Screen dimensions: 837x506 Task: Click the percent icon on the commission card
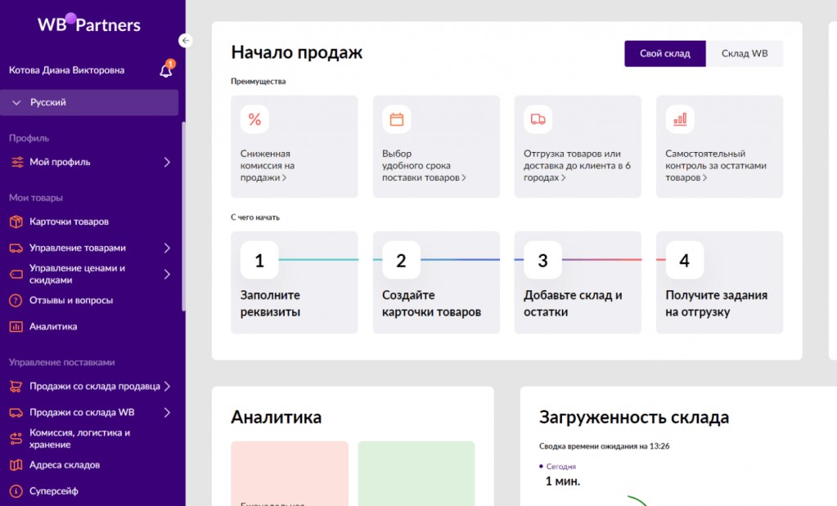coord(254,119)
